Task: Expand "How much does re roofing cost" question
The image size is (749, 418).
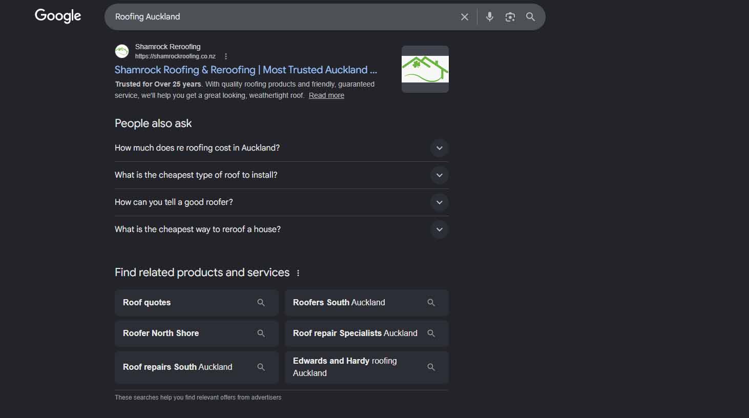Action: point(439,148)
